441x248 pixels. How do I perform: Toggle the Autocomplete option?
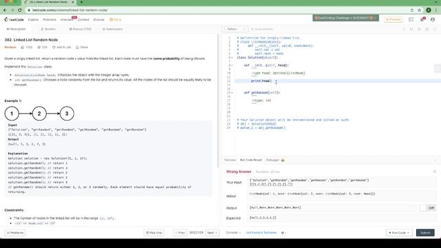[x=262, y=29]
